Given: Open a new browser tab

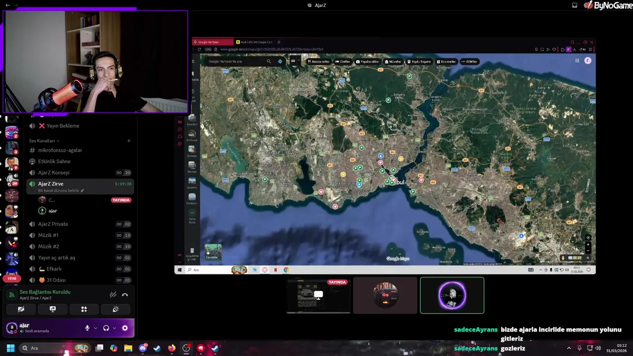Looking at the screenshot, I should point(279,42).
